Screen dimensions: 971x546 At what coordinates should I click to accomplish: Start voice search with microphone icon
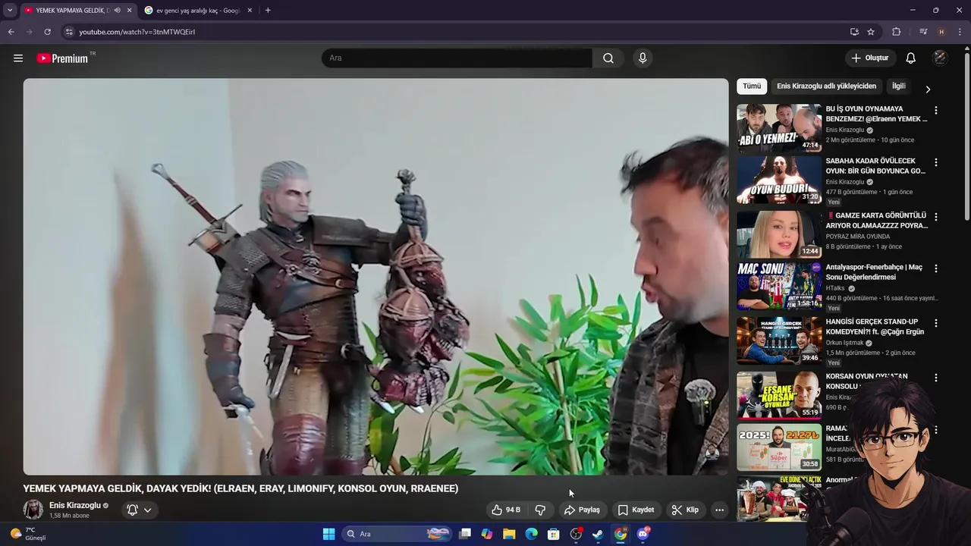pos(643,58)
